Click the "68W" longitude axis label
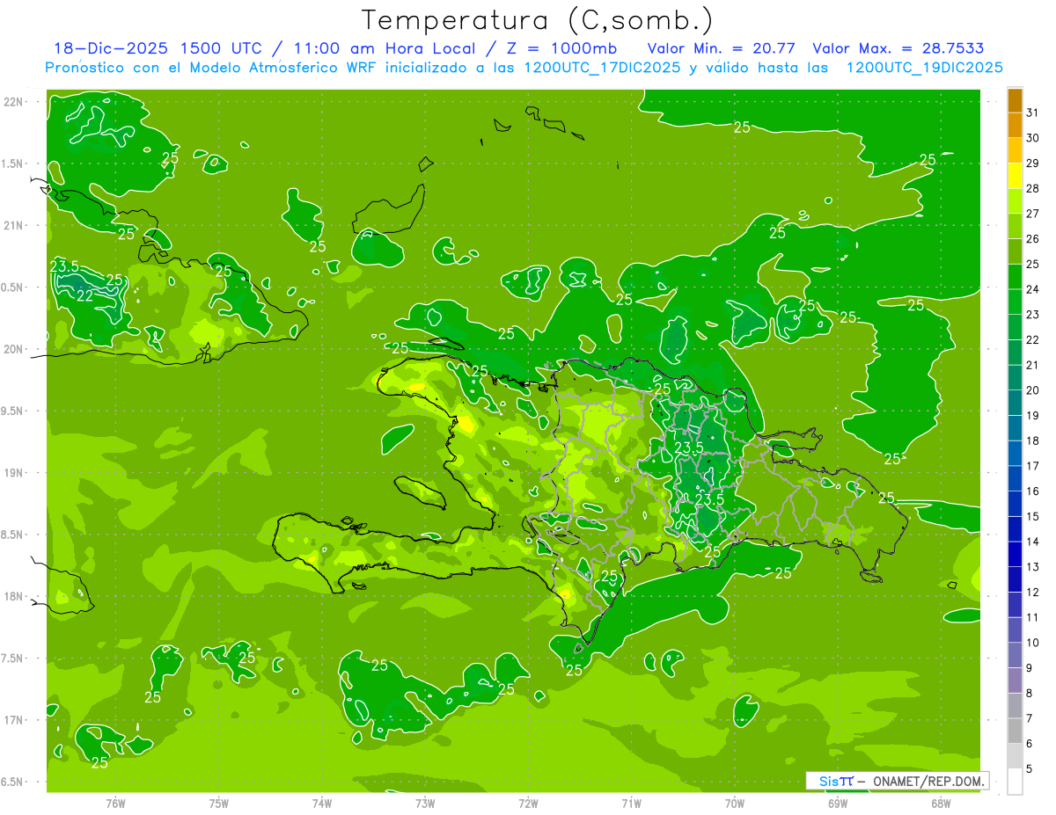 pyautogui.click(x=941, y=804)
